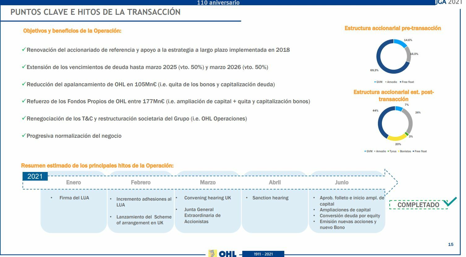This screenshot has height=257, width=466.
Task: Select the heading 'Estructura accionarial est. post-transacción'
Action: point(394,96)
